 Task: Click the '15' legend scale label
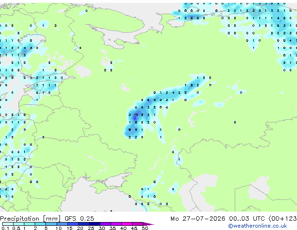coord(69,228)
